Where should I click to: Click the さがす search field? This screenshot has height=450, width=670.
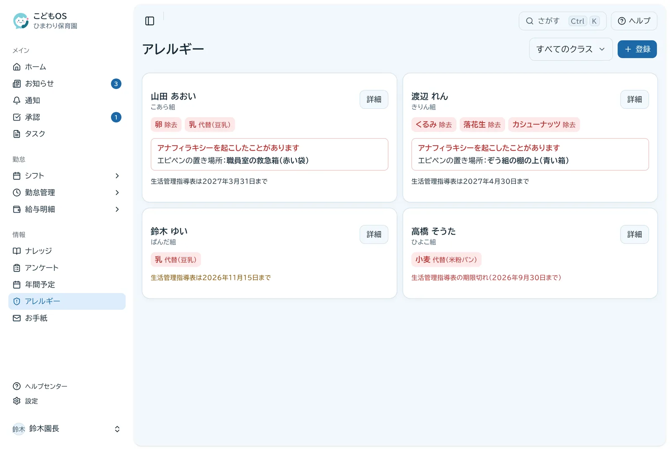coord(562,21)
